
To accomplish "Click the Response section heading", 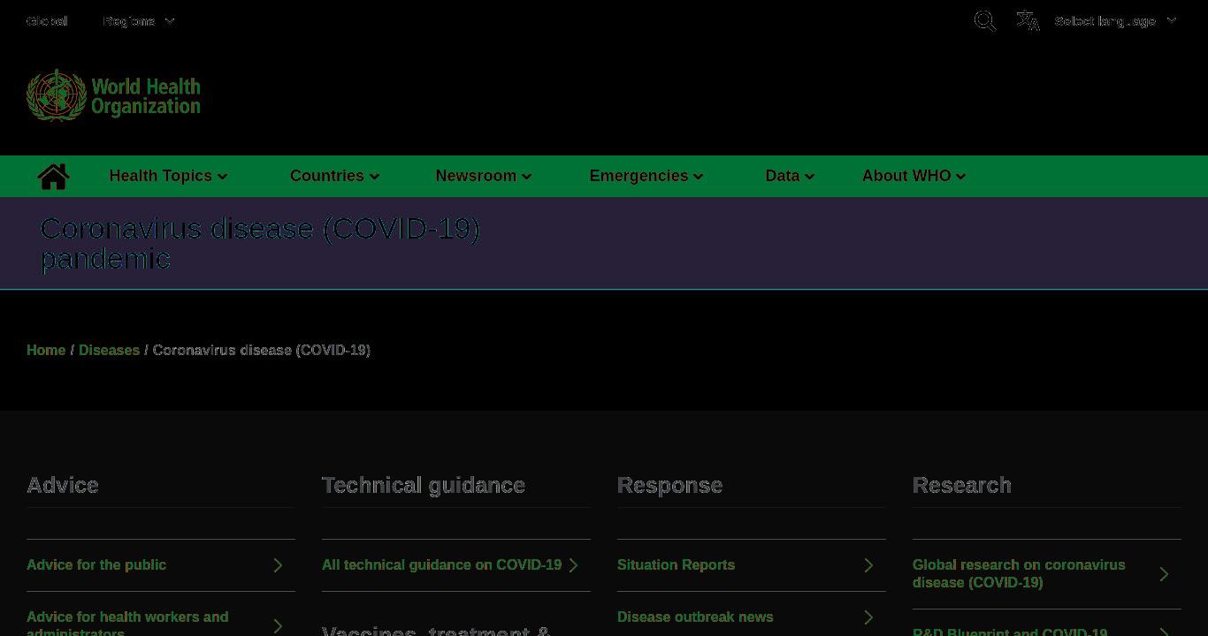I will click(x=669, y=485).
